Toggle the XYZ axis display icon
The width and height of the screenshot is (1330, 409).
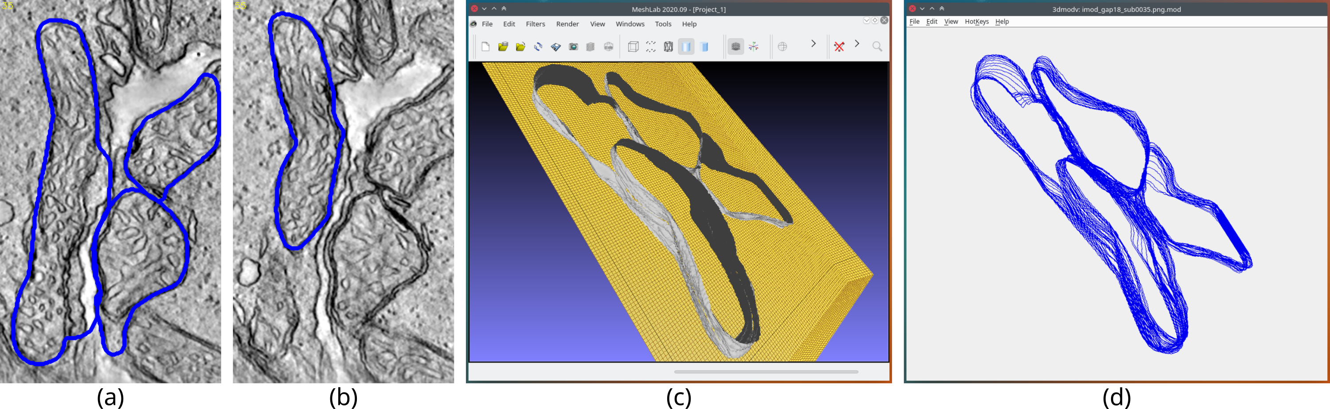[754, 47]
